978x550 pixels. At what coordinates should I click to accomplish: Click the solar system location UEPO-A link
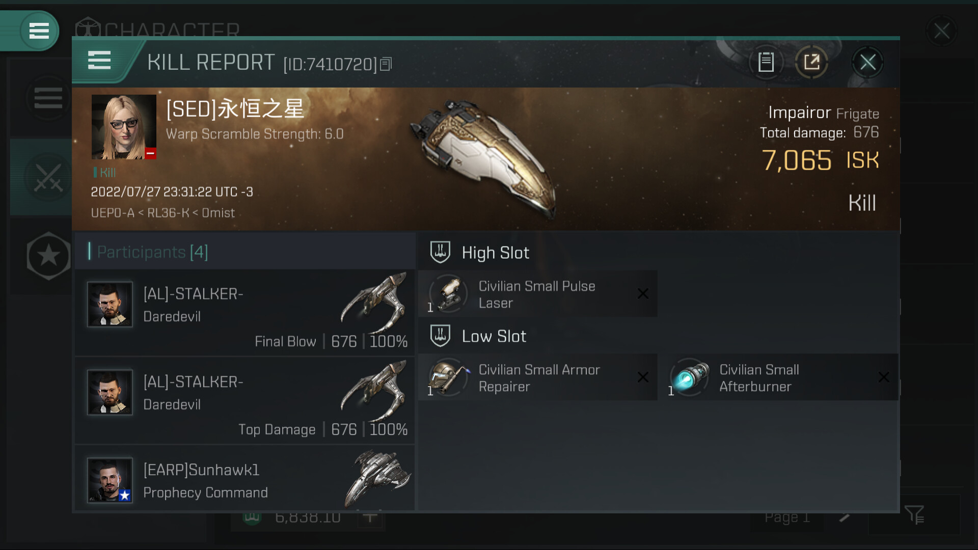(x=112, y=213)
